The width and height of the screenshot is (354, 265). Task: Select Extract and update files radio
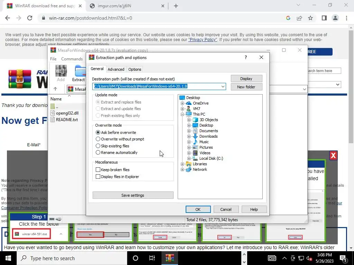(x=98, y=109)
